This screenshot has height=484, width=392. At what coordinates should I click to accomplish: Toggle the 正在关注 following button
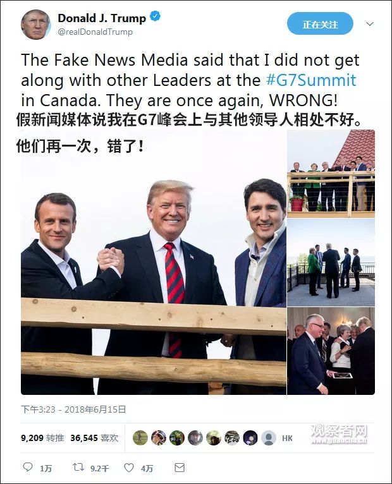(320, 24)
